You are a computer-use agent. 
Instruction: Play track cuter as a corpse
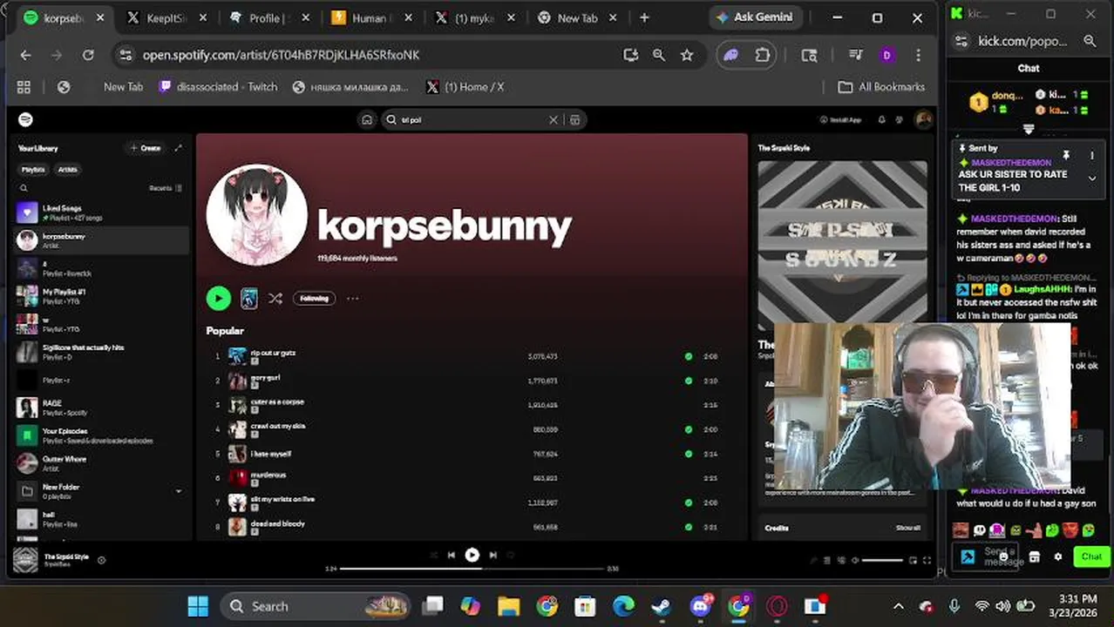(x=277, y=401)
